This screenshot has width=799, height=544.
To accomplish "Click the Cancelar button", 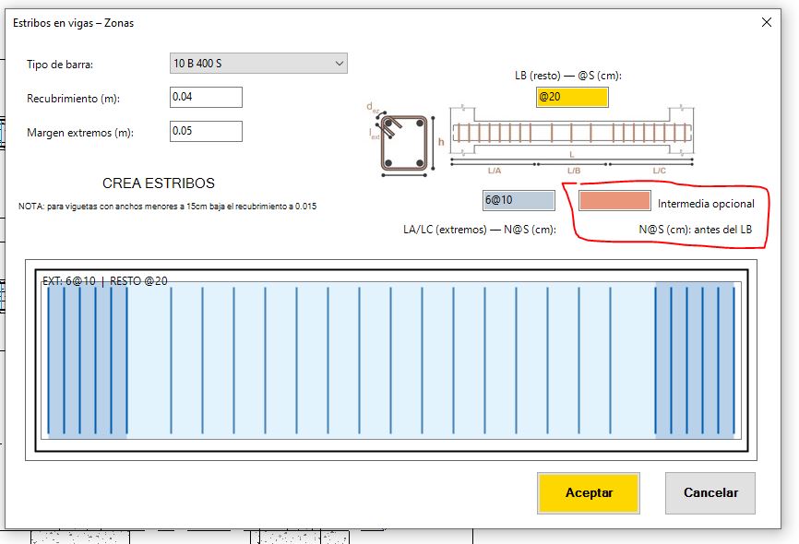I will coord(710,493).
